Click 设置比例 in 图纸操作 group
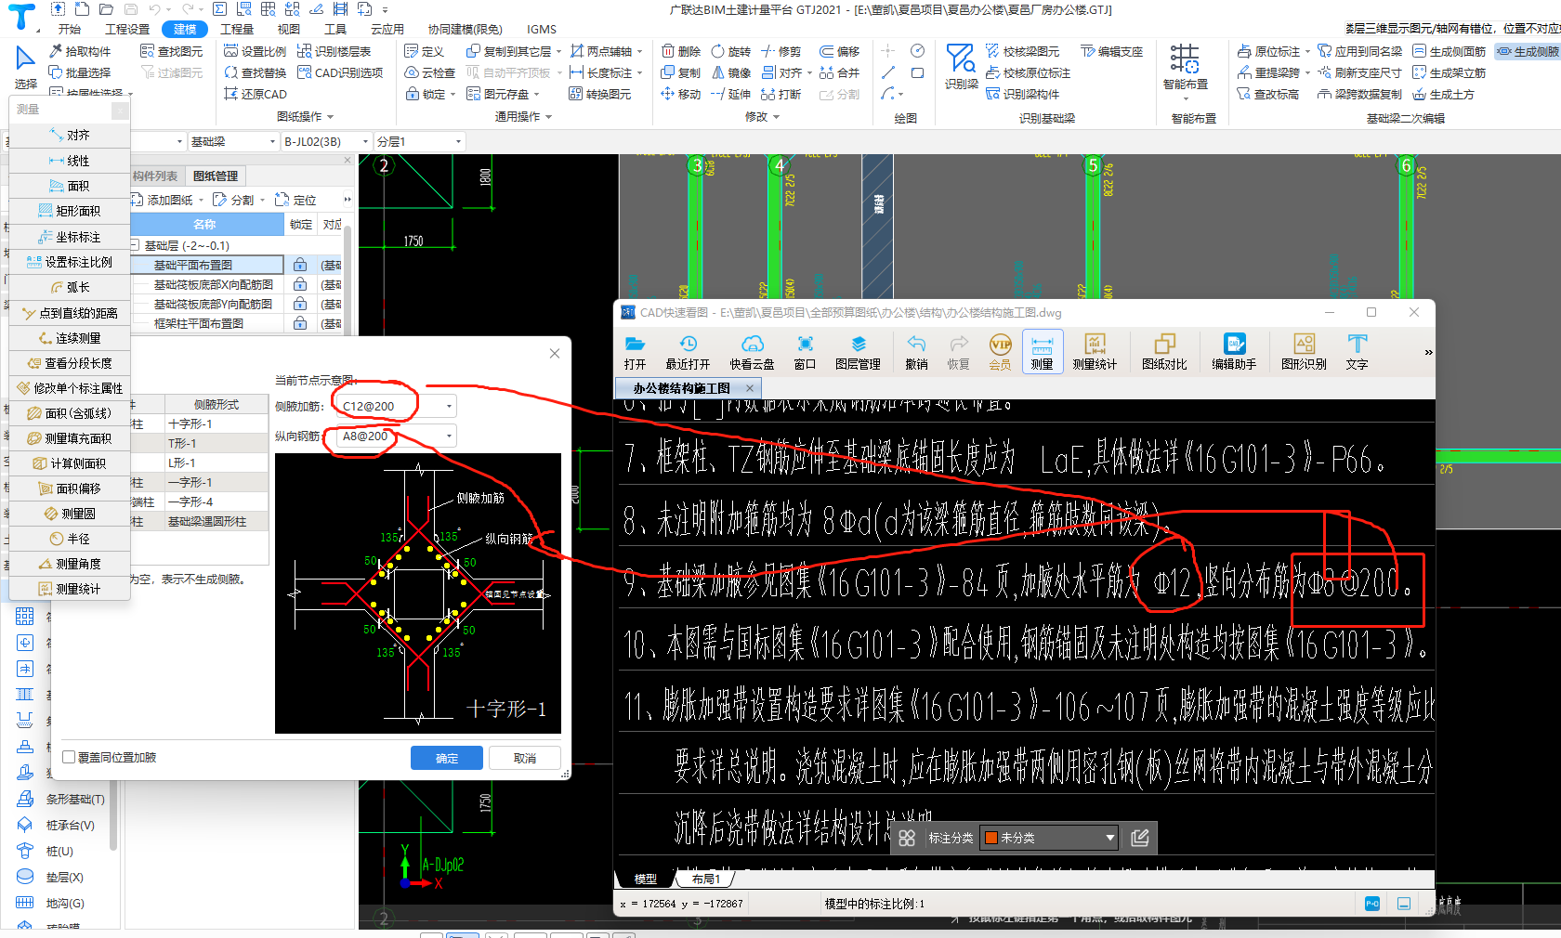This screenshot has height=938, width=1561. coord(256,51)
